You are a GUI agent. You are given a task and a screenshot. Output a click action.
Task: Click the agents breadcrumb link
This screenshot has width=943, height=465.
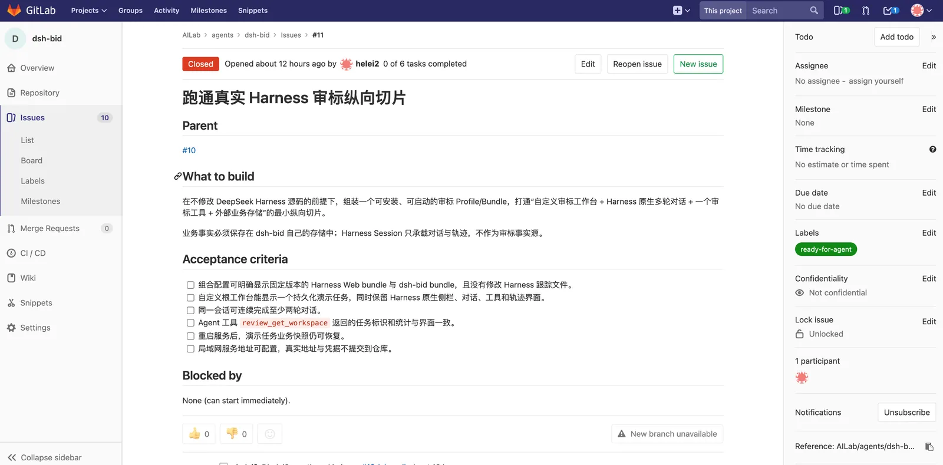(x=223, y=35)
